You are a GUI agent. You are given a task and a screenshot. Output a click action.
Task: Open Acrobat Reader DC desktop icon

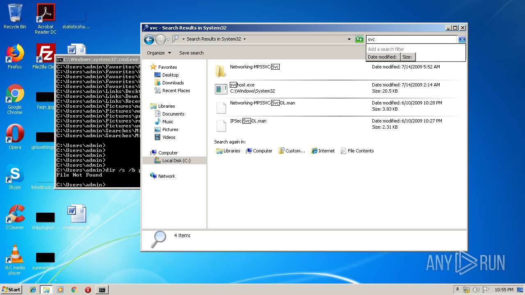coord(46,19)
